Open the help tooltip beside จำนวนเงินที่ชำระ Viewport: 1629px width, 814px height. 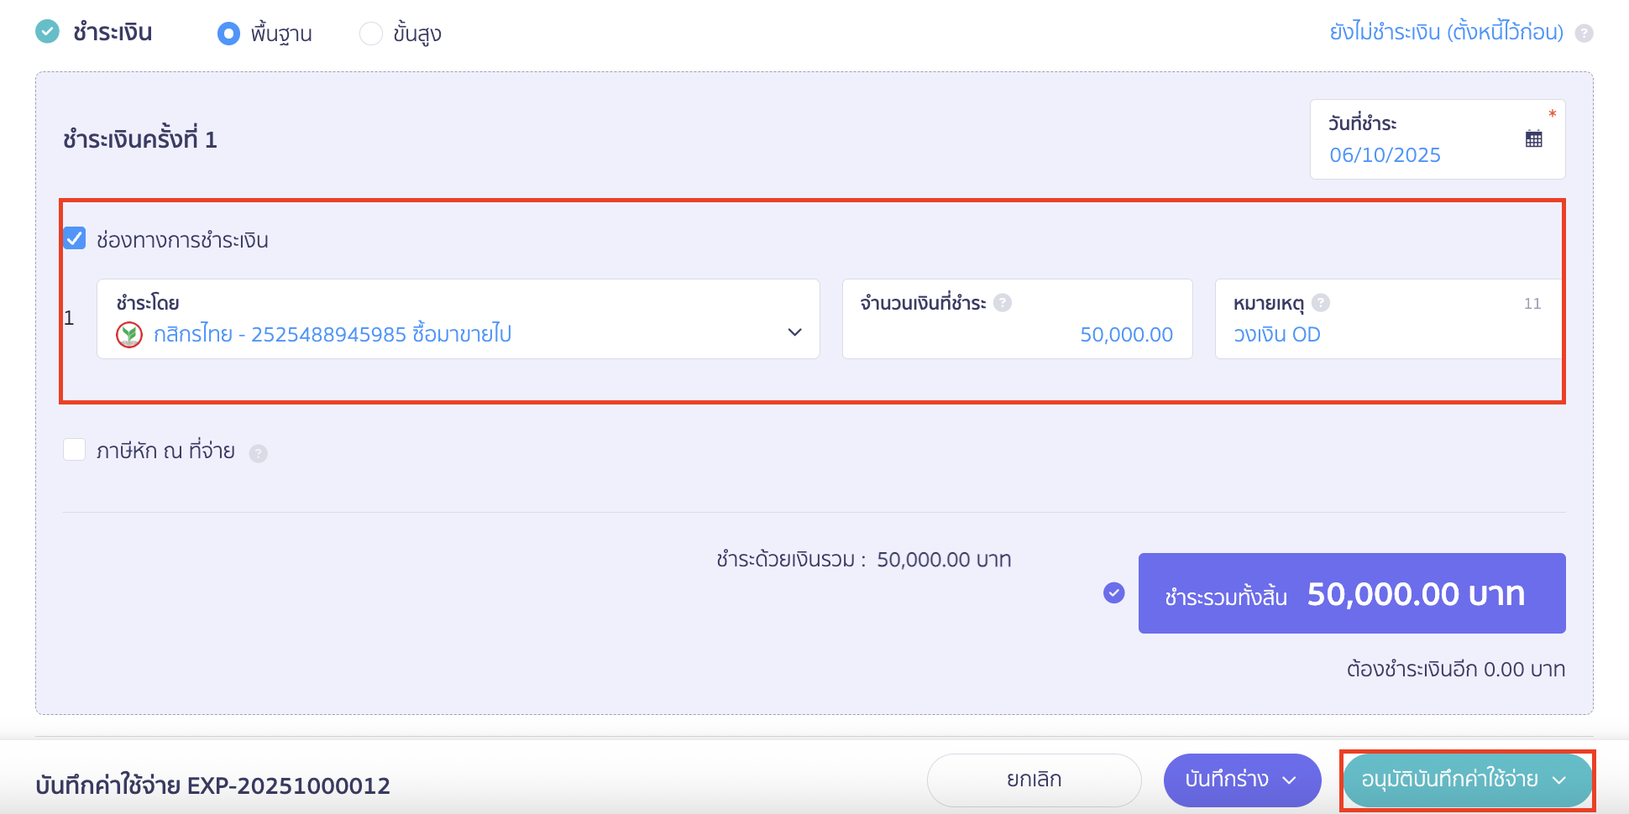1003,303
